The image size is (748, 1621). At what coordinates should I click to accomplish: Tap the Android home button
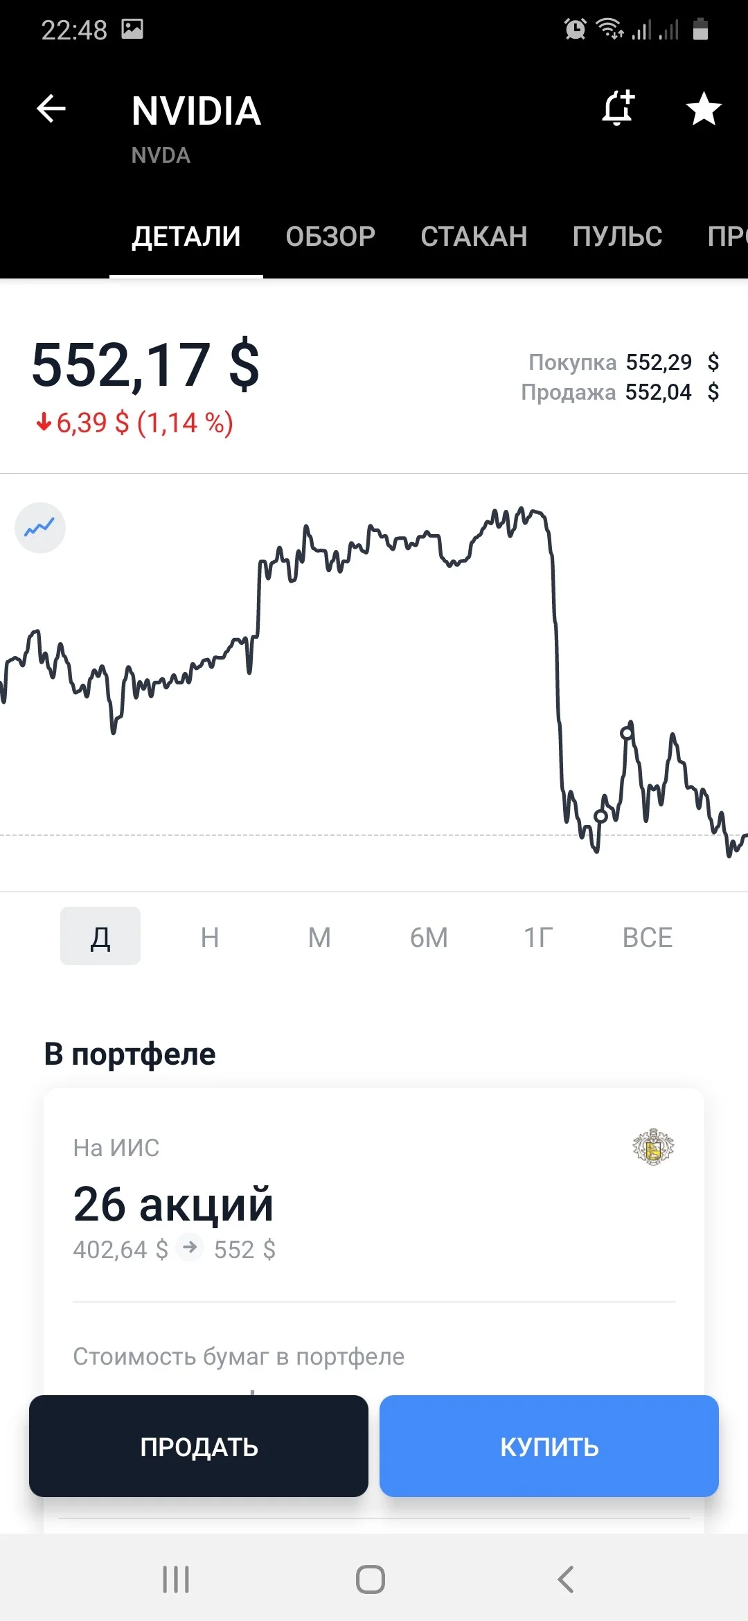tap(371, 1579)
